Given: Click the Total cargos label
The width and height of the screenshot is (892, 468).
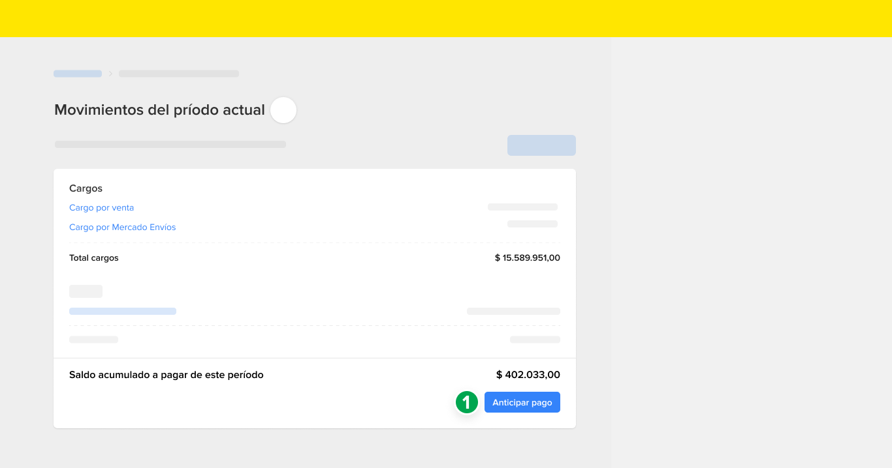Looking at the screenshot, I should tap(94, 258).
